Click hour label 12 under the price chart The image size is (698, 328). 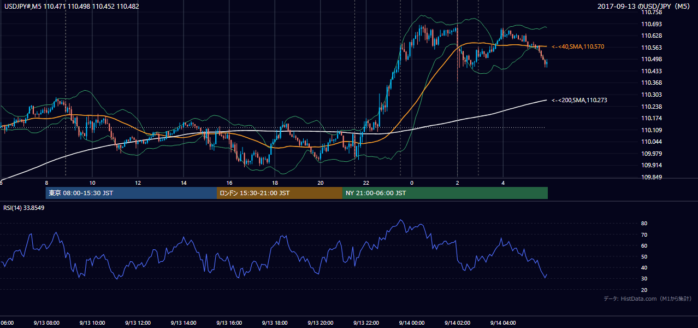(138, 183)
